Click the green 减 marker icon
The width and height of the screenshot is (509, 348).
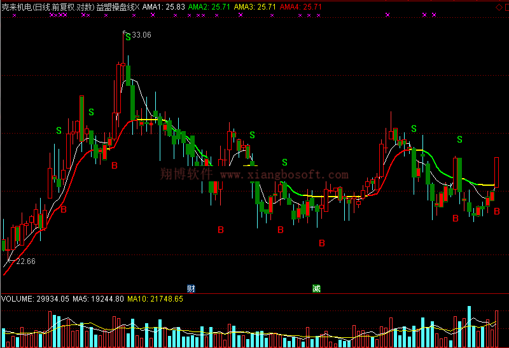[x=316, y=289]
